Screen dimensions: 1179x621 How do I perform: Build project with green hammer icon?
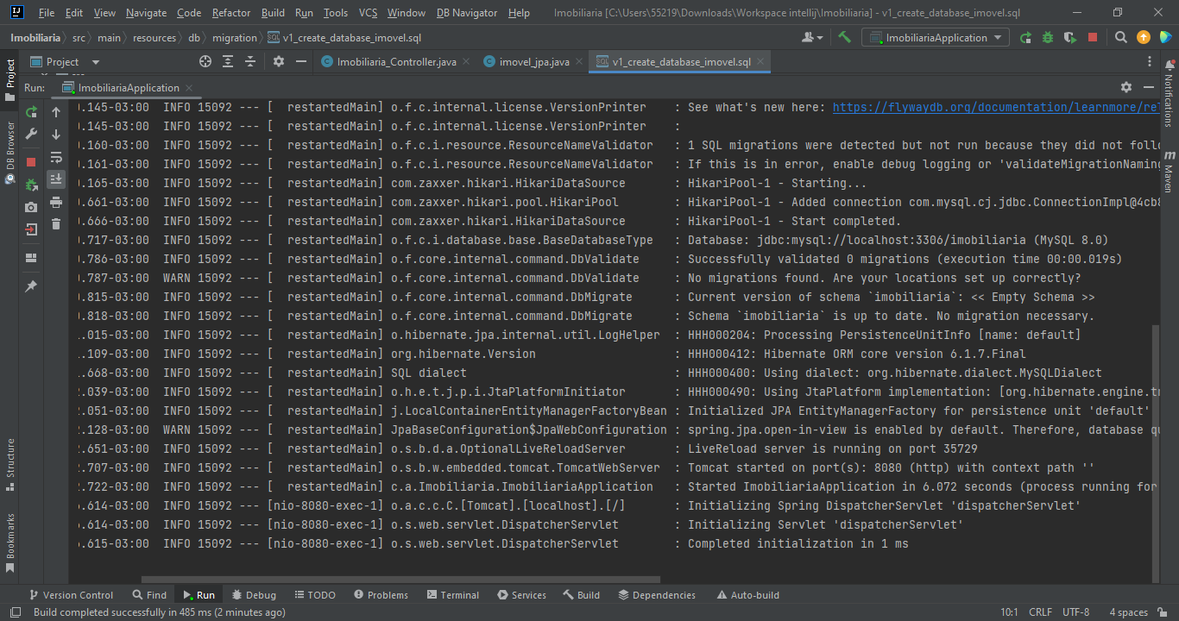845,37
